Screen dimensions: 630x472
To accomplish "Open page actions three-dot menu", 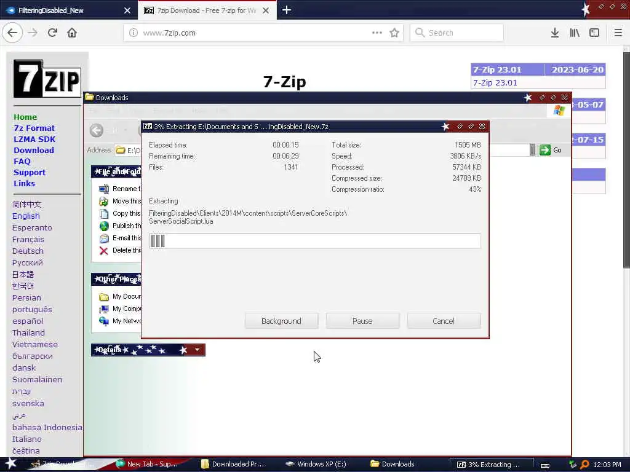I will [377, 33].
